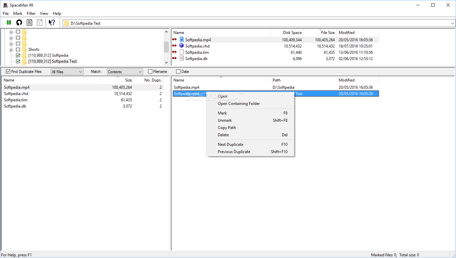This screenshot has width=456, height=258.
Task: Enable the Filename match checkbox
Action: point(150,72)
